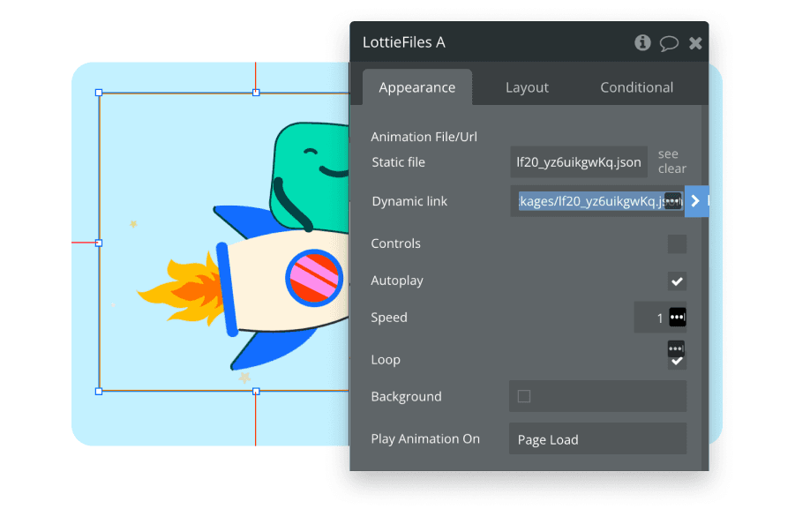
Task: Open dynamic data dots icon above Loop checkbox
Action: (x=676, y=348)
